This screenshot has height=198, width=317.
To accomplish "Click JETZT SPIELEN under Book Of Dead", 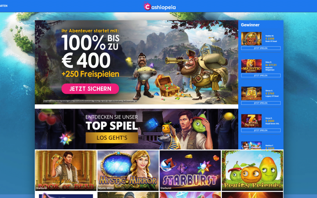I will (x=261, y=48).
